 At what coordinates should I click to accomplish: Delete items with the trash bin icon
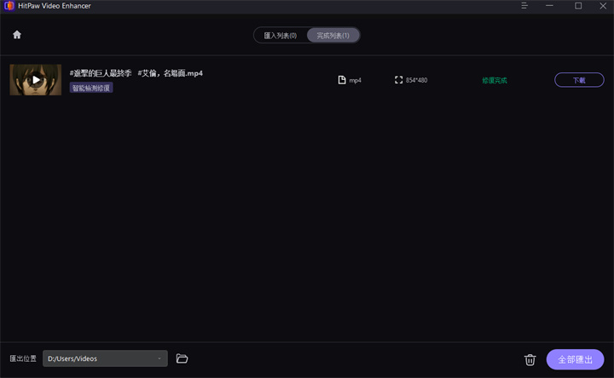point(530,359)
